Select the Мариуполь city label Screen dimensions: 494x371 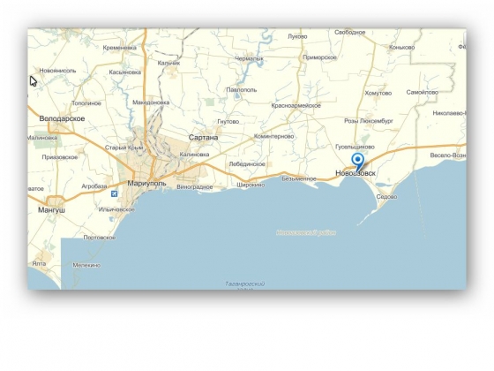coord(146,184)
